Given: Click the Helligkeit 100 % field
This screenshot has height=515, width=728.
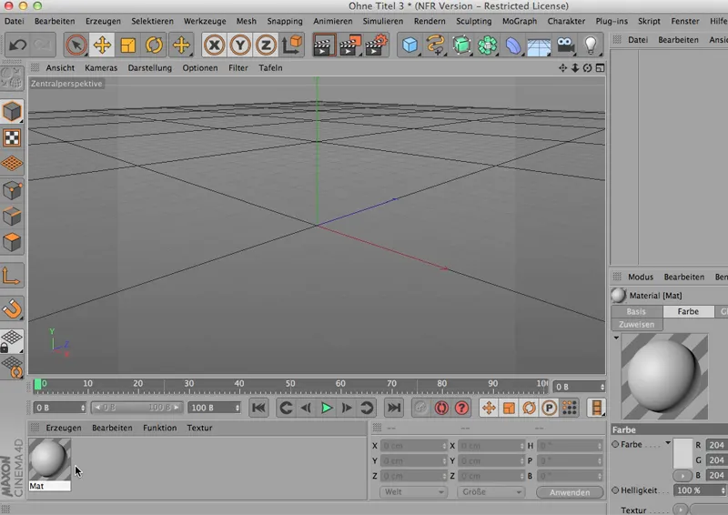Looking at the screenshot, I should click(699, 490).
